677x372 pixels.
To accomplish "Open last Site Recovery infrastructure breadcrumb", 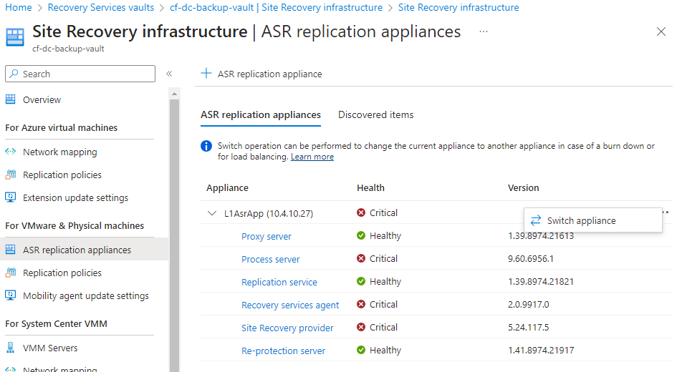I will click(458, 7).
